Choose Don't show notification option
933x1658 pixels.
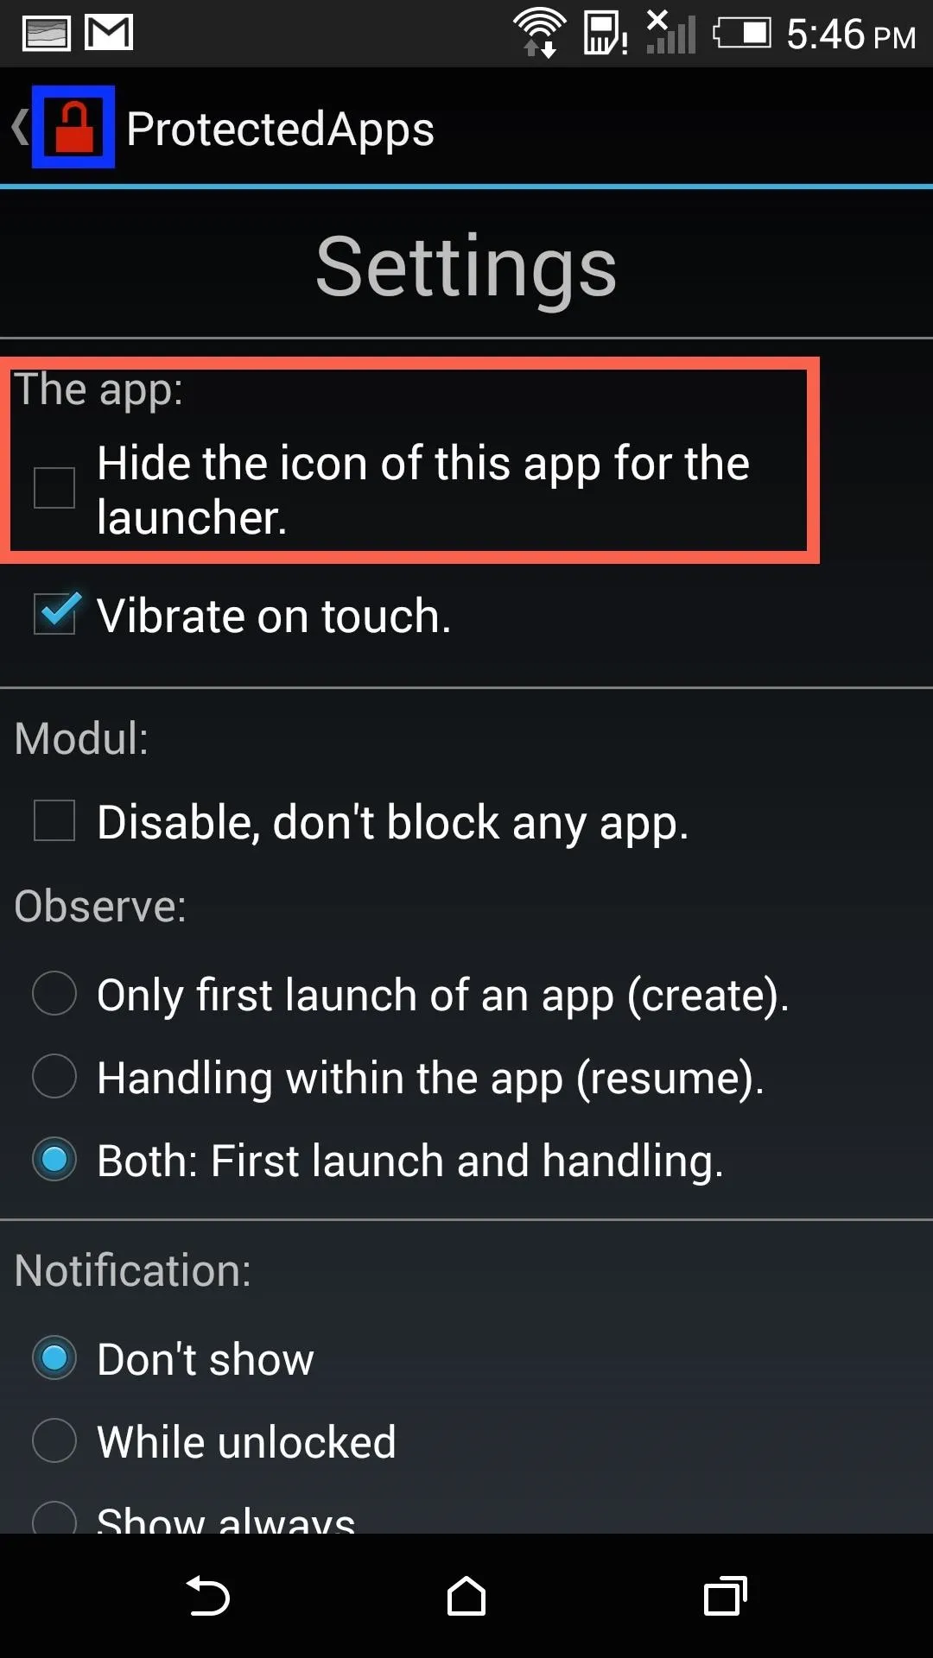pos(54,1357)
